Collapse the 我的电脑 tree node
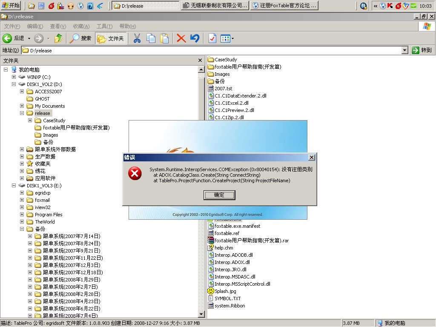Image resolution: width=436 pixels, height=327 pixels. (x=6, y=69)
